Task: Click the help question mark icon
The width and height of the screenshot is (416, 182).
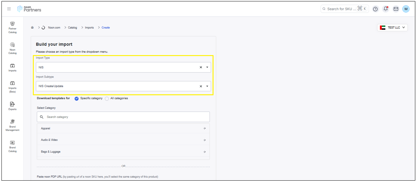Action: (375, 9)
